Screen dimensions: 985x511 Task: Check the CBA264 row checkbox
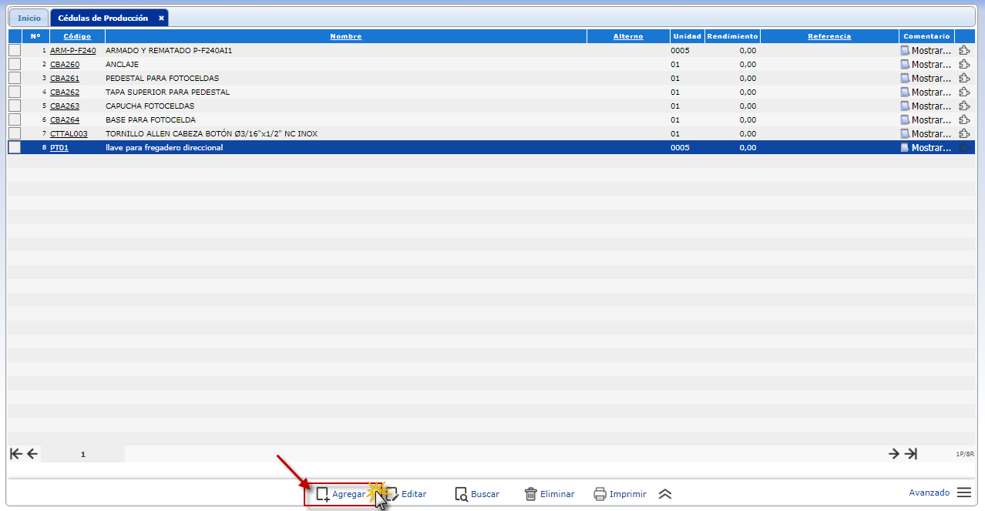[15, 119]
